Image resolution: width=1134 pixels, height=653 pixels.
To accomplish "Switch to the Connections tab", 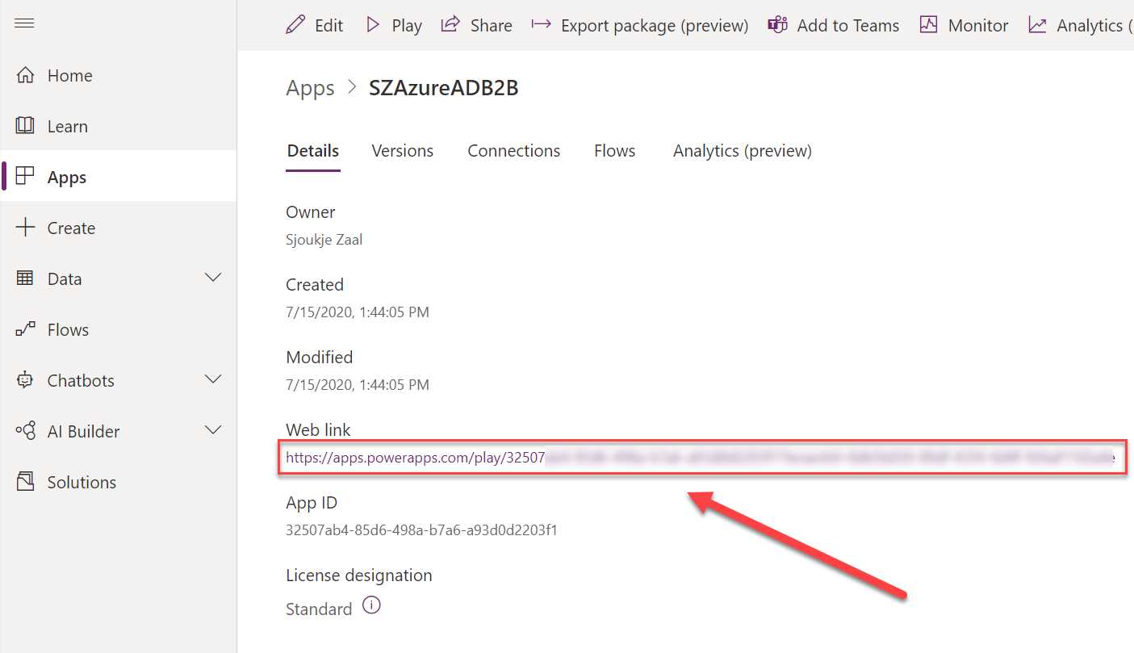I will click(514, 151).
